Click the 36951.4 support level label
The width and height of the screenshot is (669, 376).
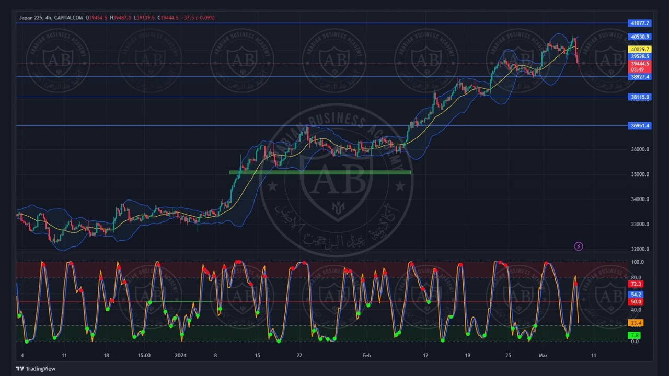640,126
